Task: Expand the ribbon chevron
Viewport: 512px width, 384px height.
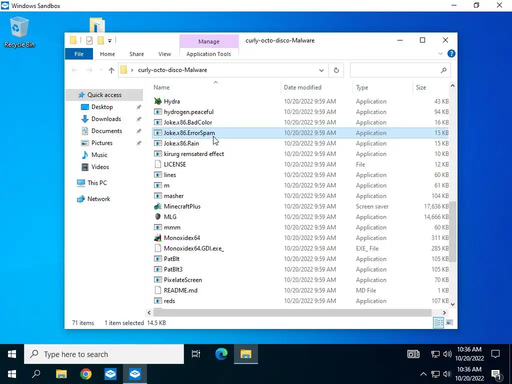Action: click(x=440, y=53)
